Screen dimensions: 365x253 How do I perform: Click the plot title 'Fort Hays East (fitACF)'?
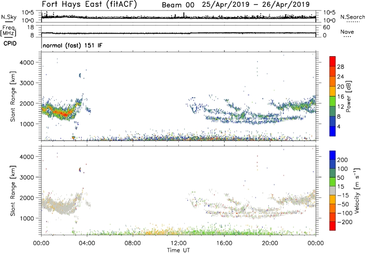(89, 5)
